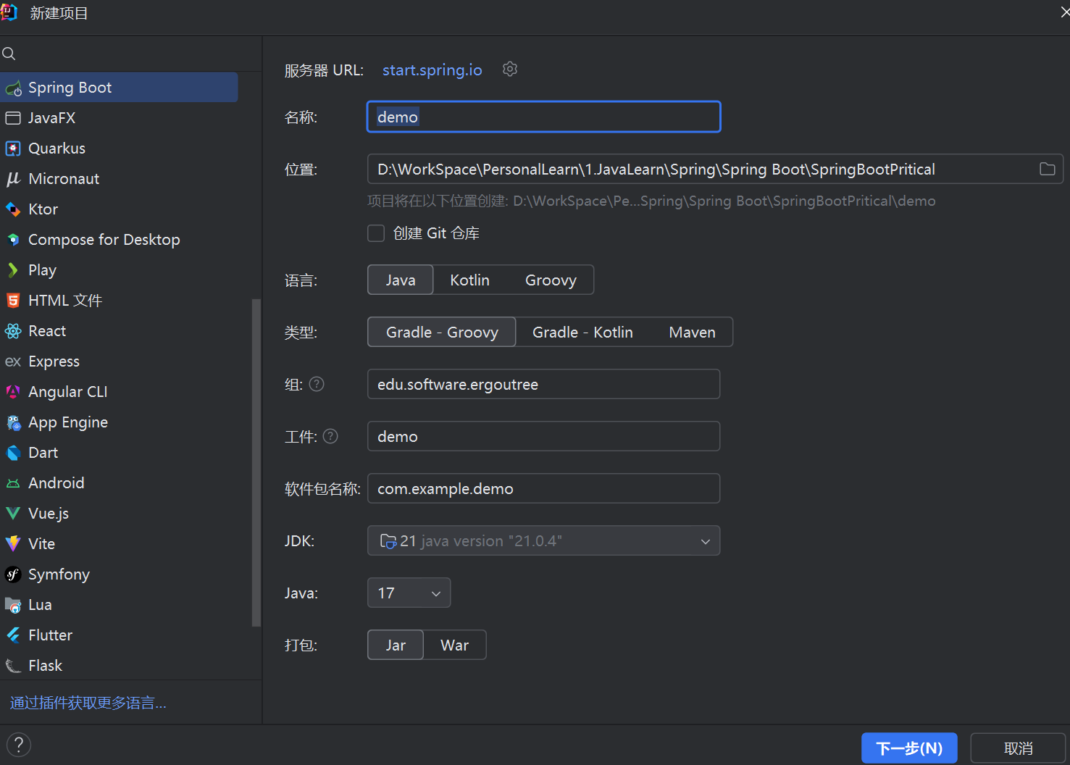Click the Ktor generator icon
1070x765 pixels.
13,209
